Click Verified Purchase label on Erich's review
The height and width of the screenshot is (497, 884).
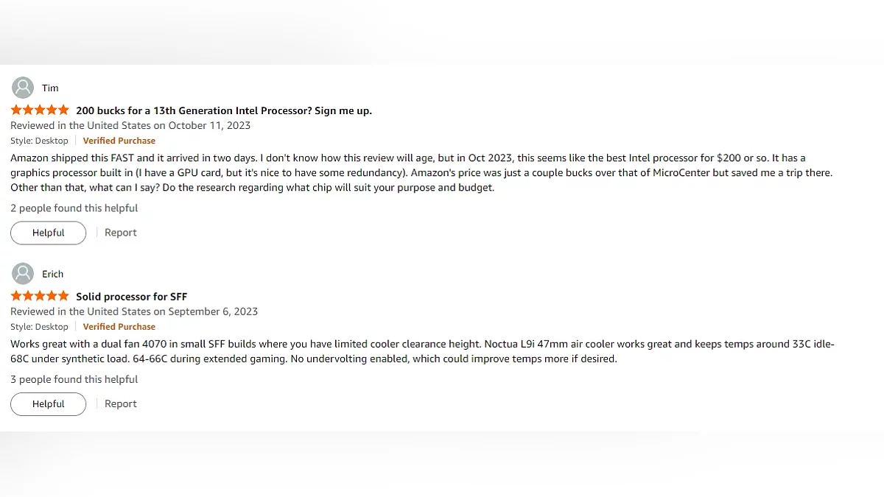pos(119,327)
